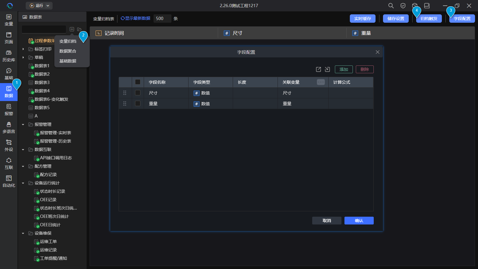Image resolution: width=478 pixels, height=269 pixels.
Task: Click drag handle of 重量 field row
Action: point(125,104)
